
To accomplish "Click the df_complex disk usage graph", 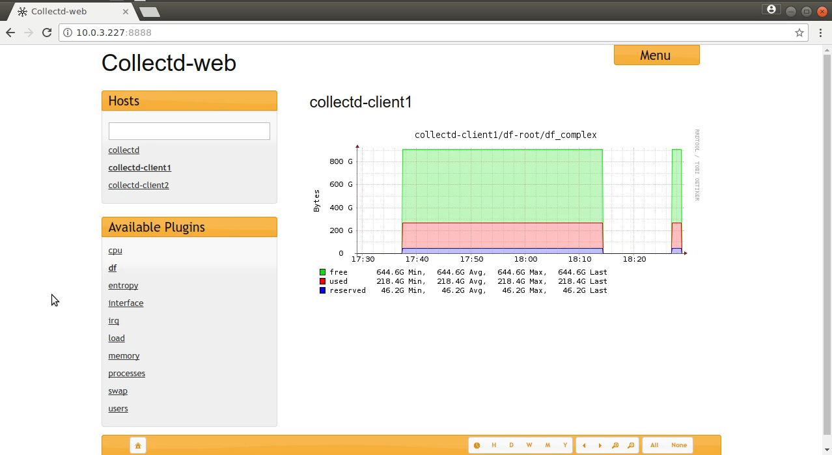I will coord(506,212).
